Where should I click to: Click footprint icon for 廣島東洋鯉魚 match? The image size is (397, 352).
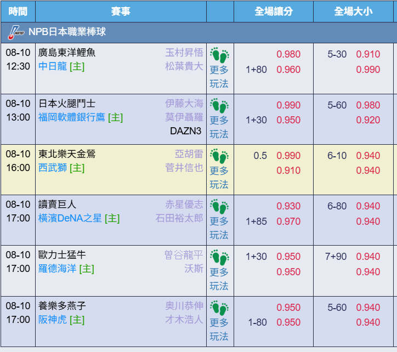point(219,55)
